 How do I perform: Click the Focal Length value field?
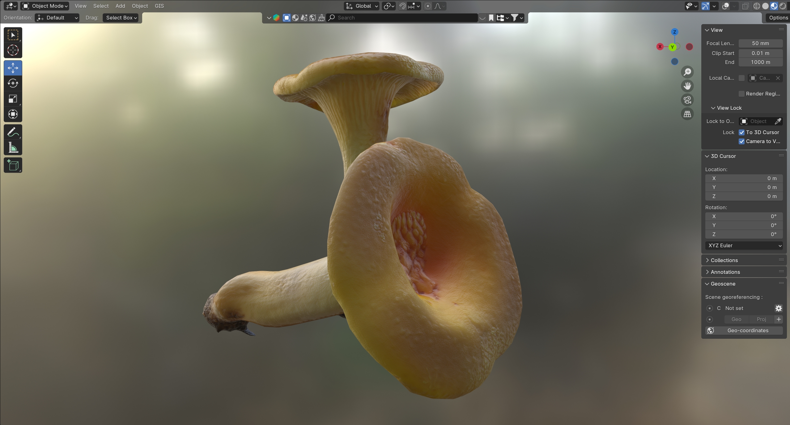(x=760, y=43)
